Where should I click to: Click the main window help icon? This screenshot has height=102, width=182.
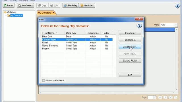[177, 6]
